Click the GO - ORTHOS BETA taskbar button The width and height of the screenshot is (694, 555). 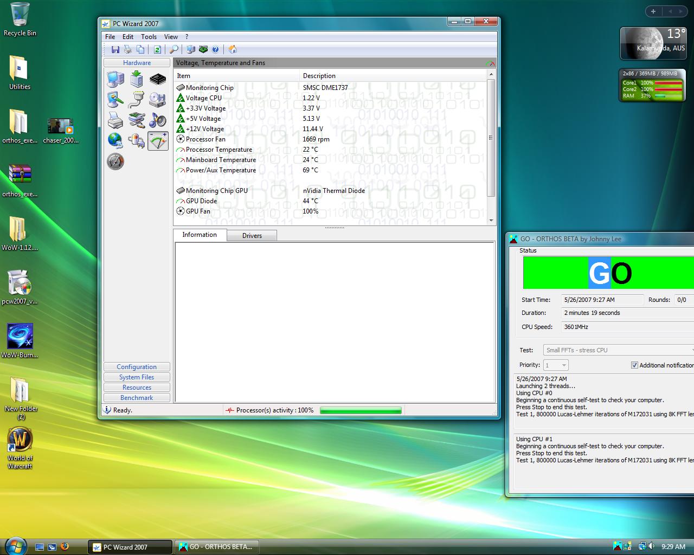(216, 547)
